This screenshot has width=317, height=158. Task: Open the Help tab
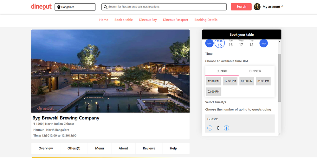(x=173, y=148)
